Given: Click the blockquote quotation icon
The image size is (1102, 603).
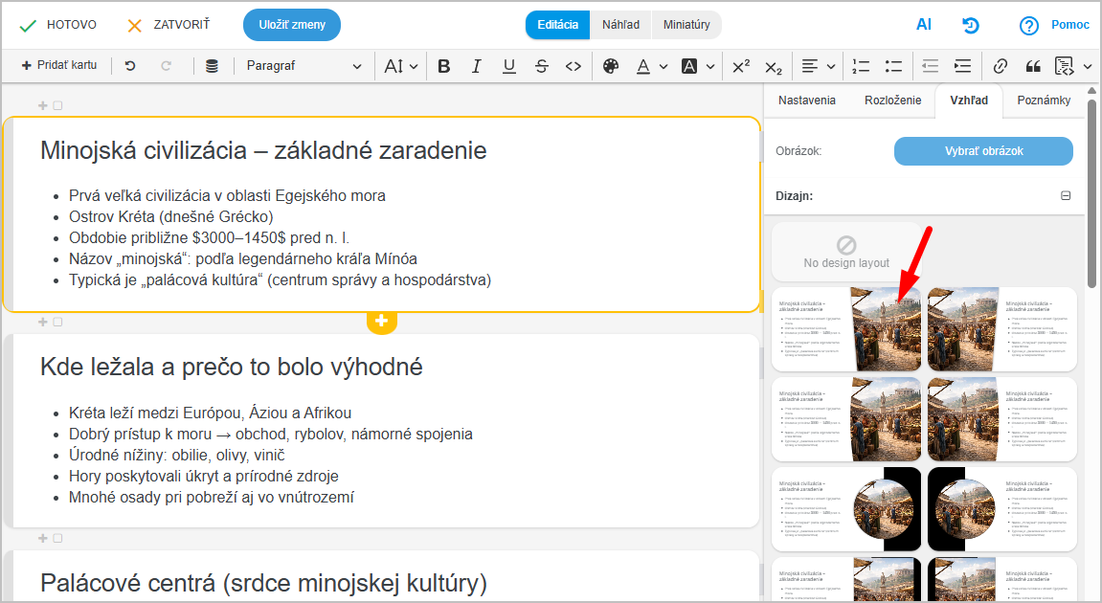Looking at the screenshot, I should coord(1032,66).
